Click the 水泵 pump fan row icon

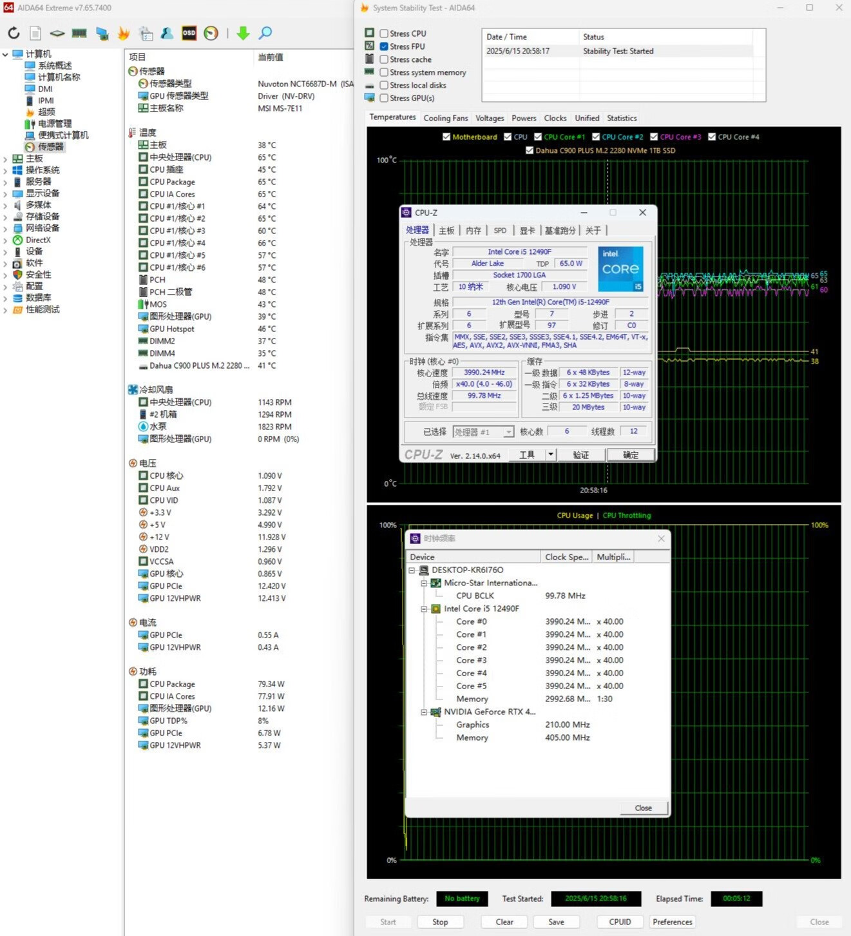point(143,427)
